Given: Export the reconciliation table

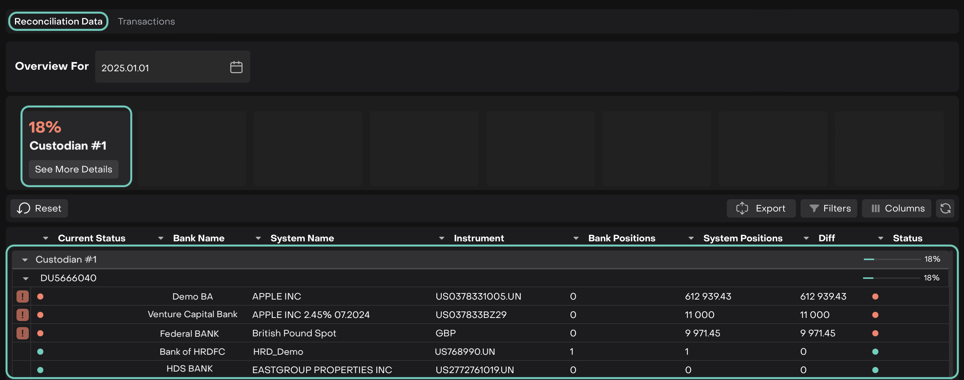Looking at the screenshot, I should [761, 208].
